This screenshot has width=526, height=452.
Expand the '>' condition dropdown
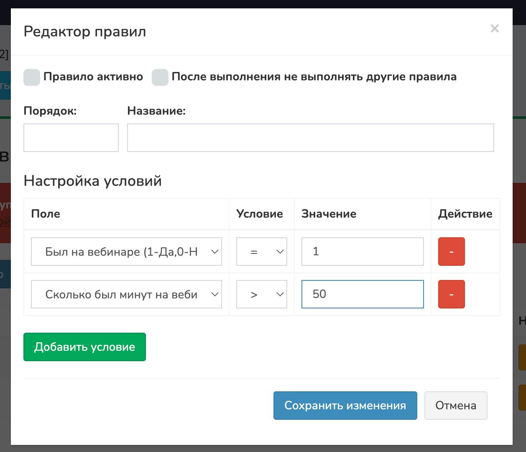(261, 295)
